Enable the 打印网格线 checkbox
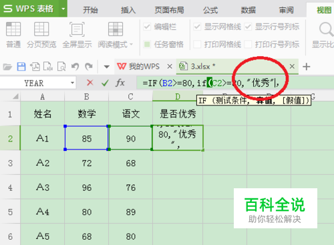The height and width of the screenshot is (245, 334). [x=197, y=44]
